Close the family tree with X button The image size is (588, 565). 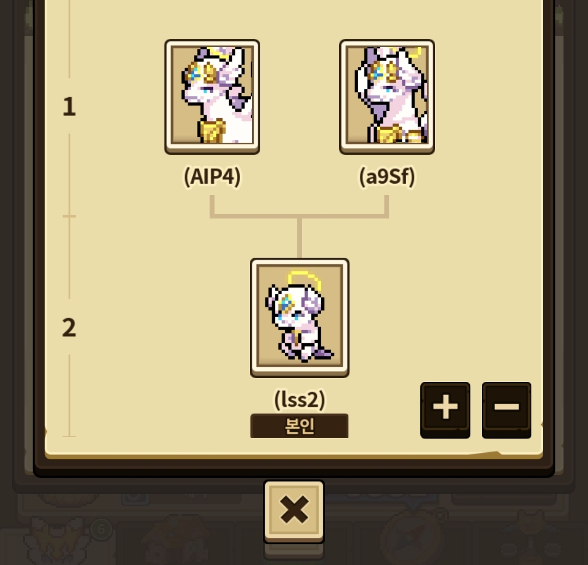pos(294,511)
